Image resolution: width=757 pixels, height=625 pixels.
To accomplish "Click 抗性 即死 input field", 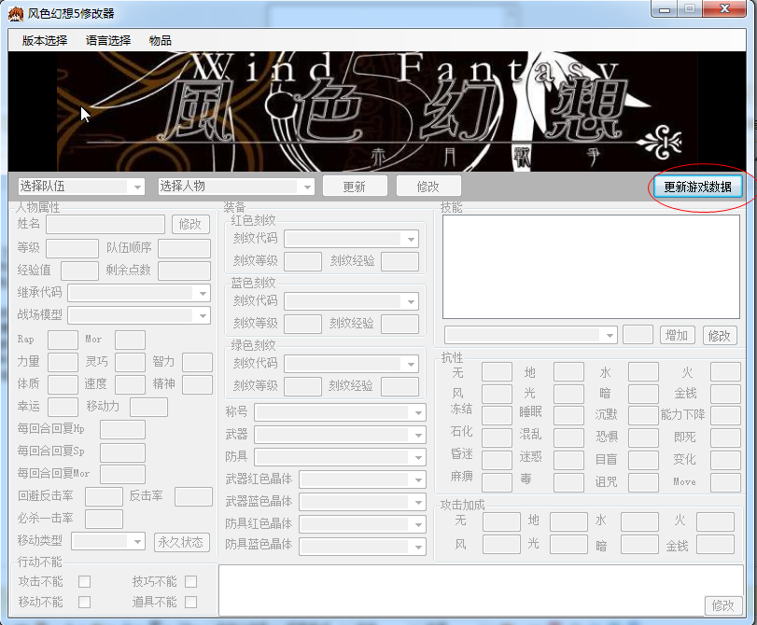I will [725, 437].
